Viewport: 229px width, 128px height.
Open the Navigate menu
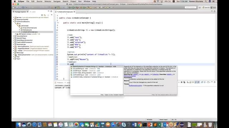click(x=57, y=1)
